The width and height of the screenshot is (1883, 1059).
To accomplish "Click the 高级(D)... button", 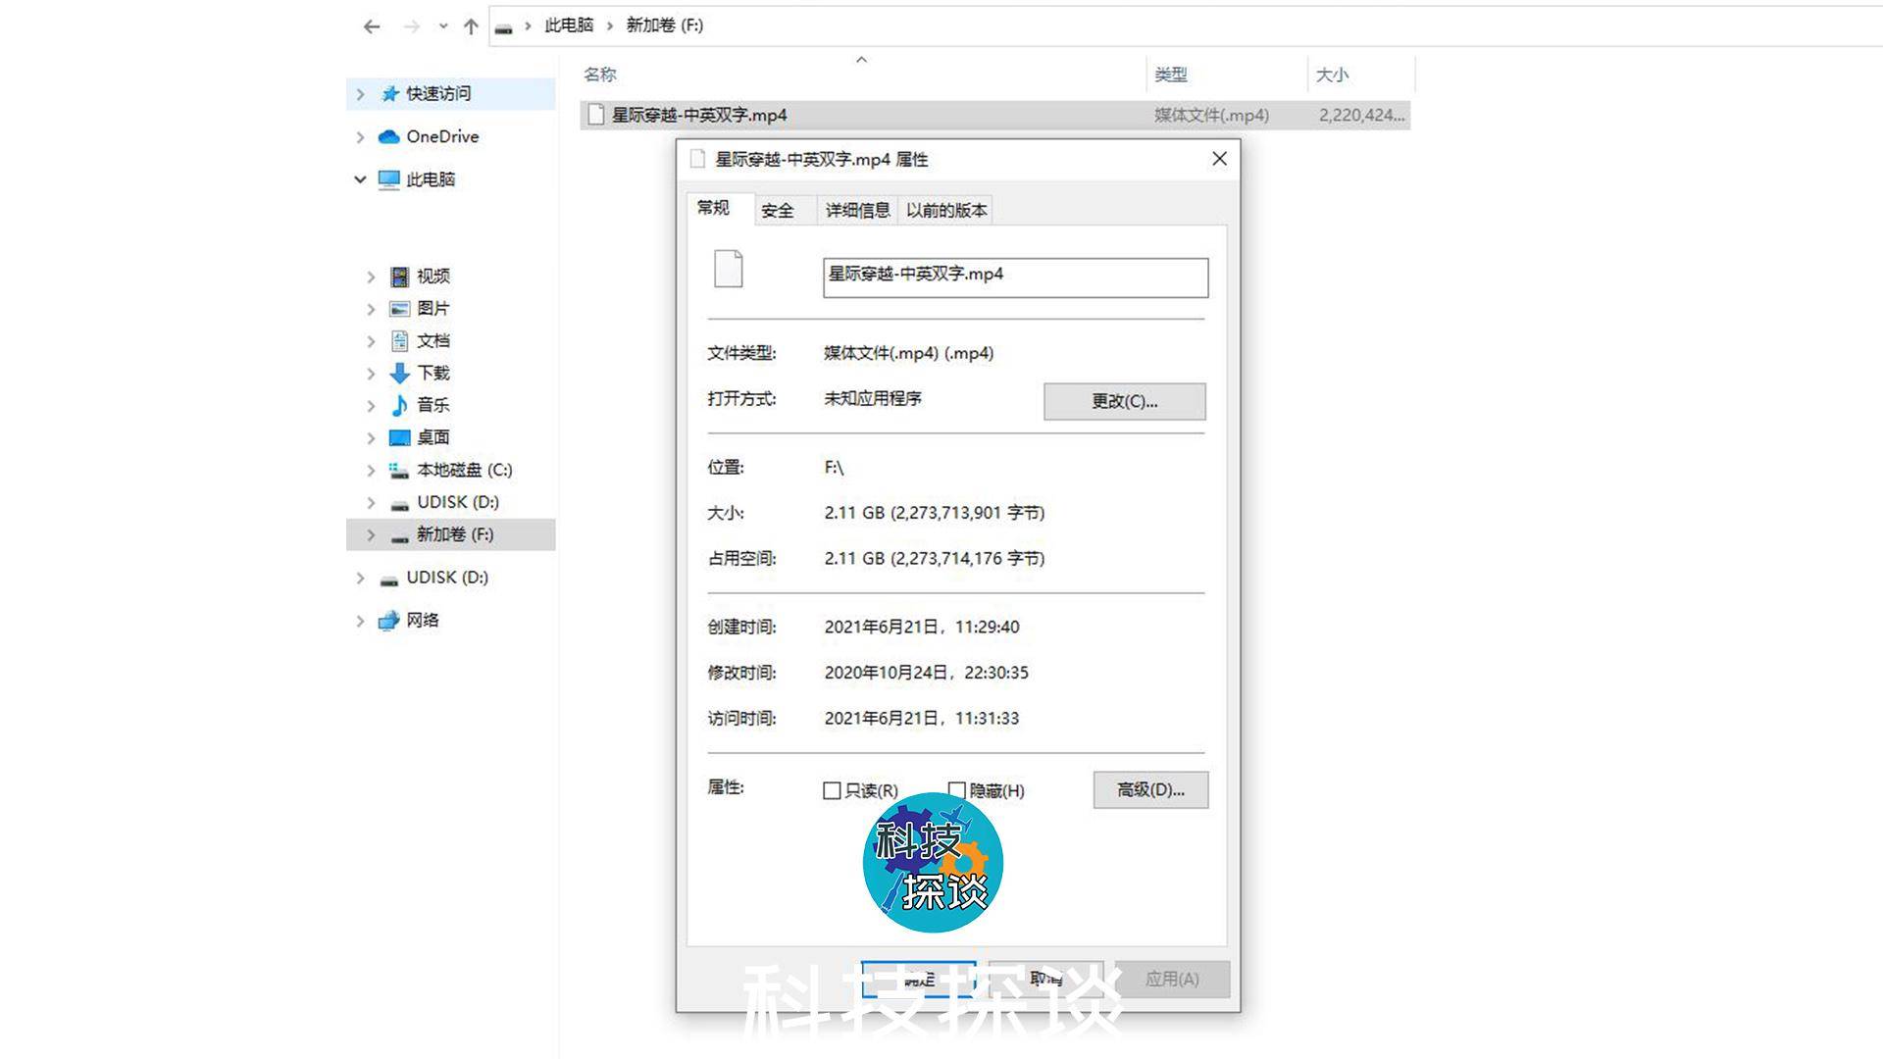I will [x=1150, y=789].
